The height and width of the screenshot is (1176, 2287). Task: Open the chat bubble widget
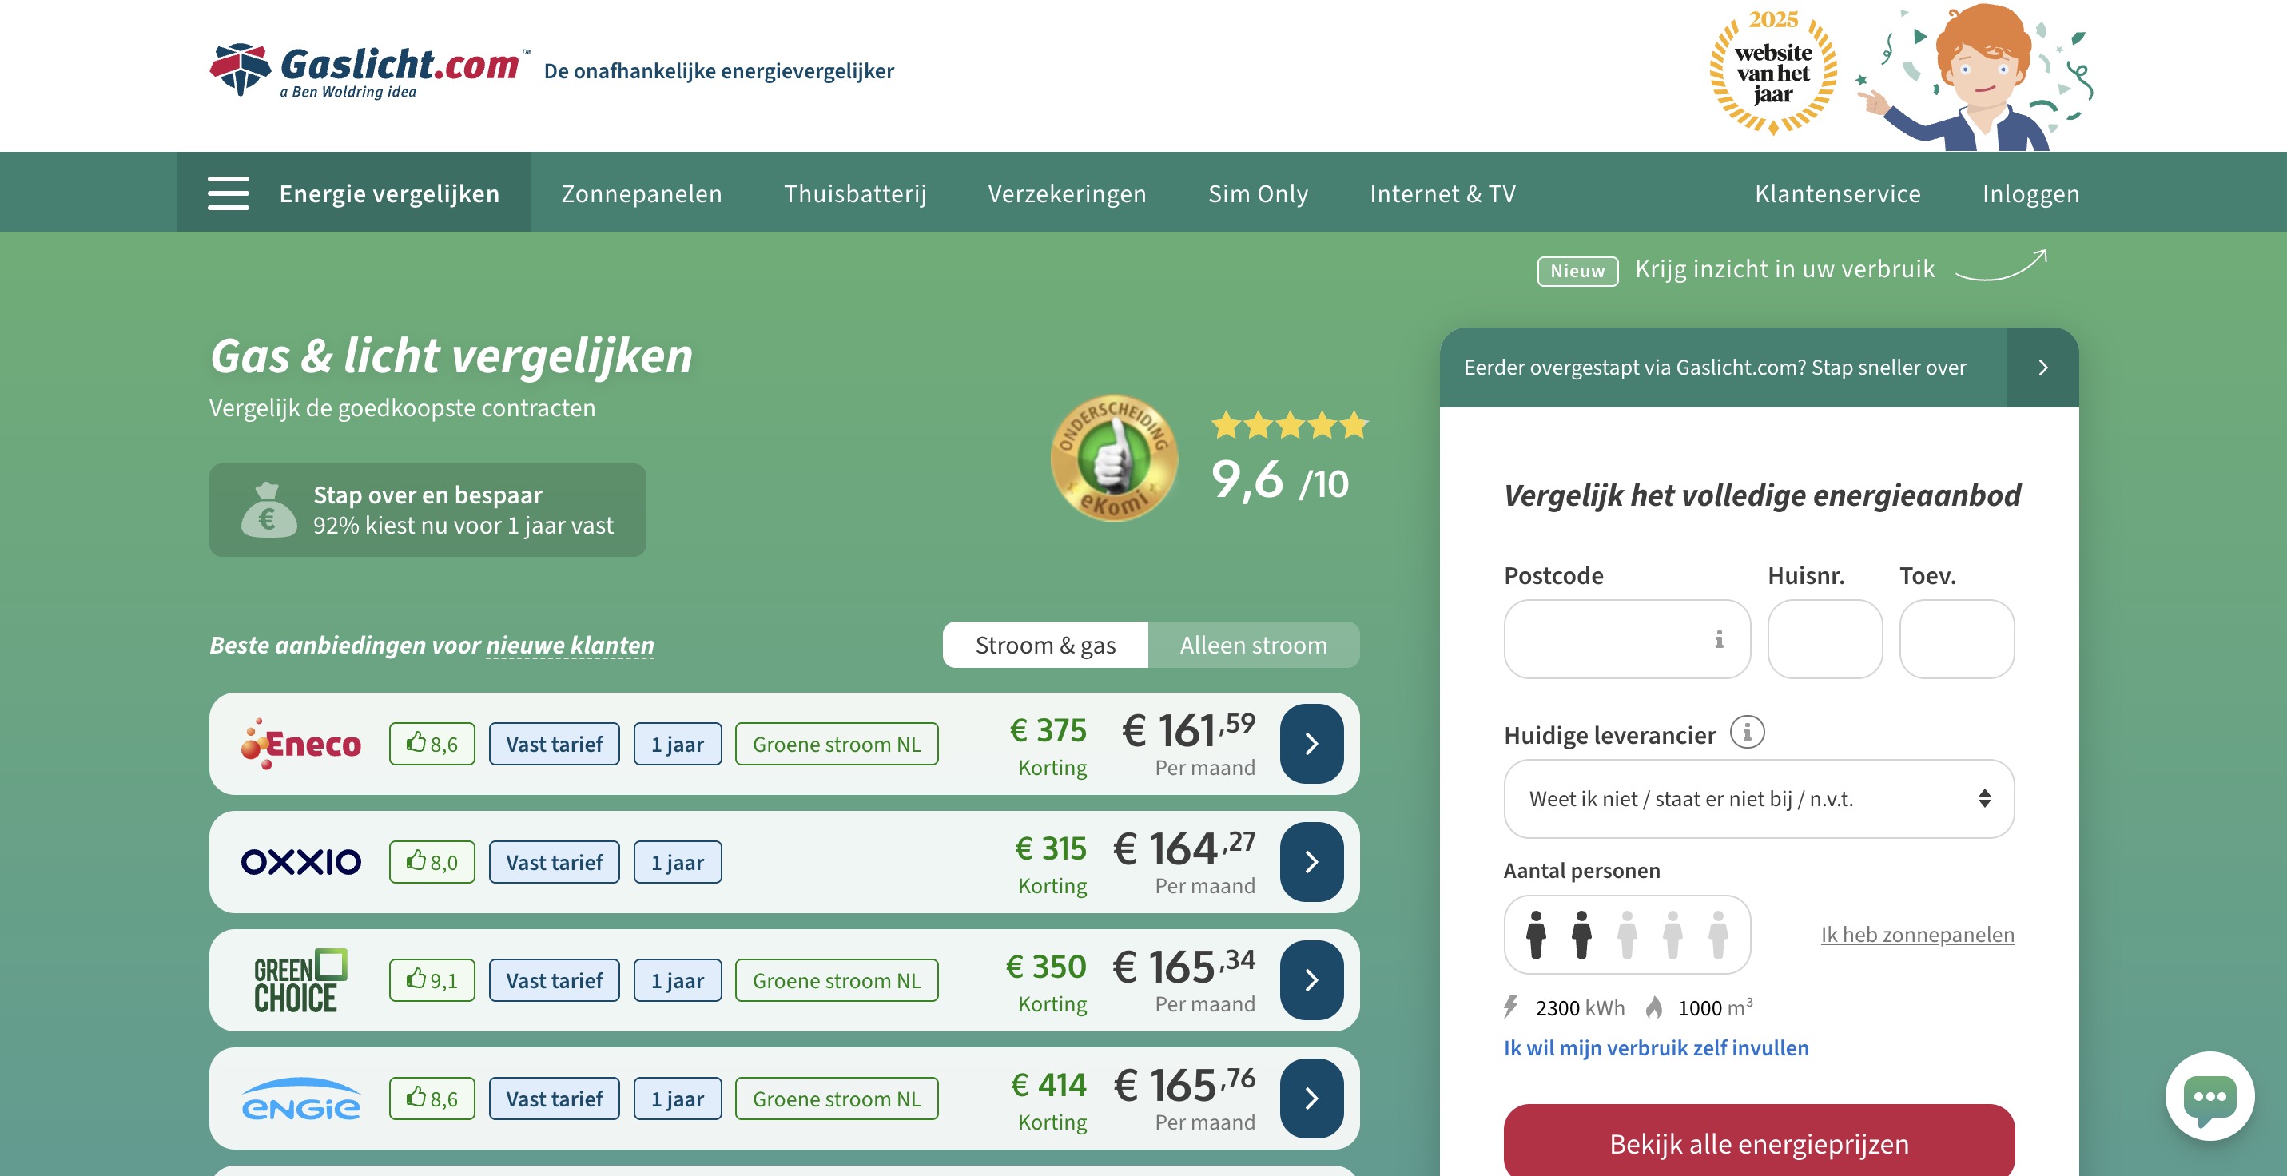[2209, 1096]
